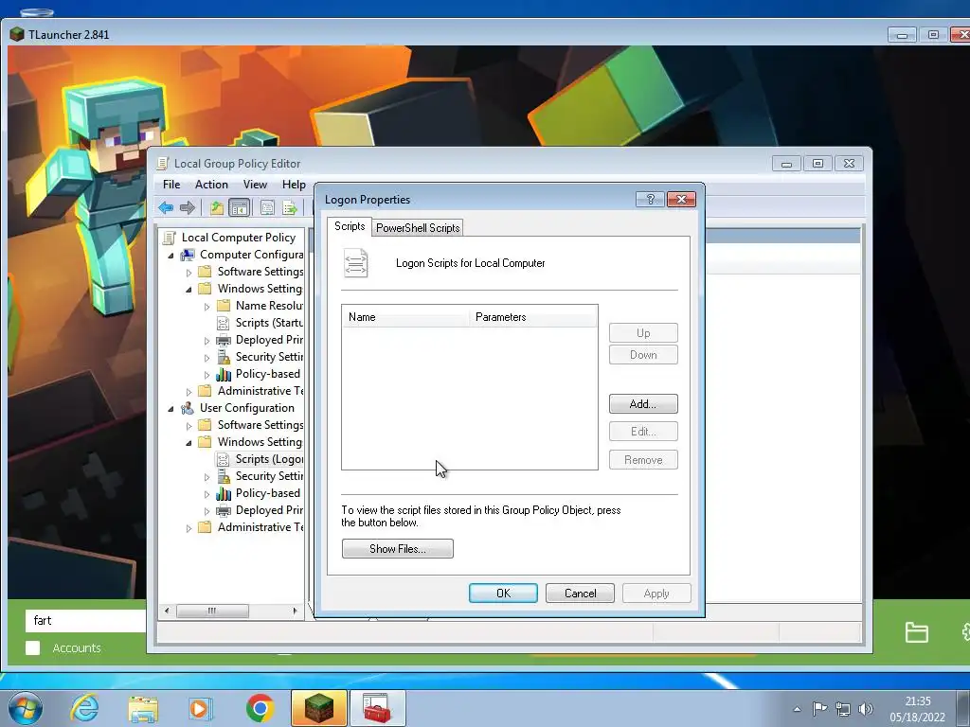Open the Action Center flag tray icon

tap(819, 709)
